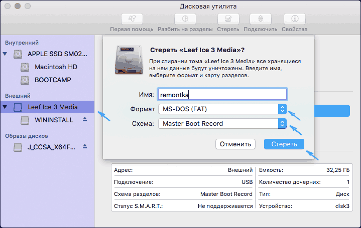Select APPLE SSD SM02 disk in sidebar
Image resolution: width=361 pixels, height=228 pixels.
coord(57,54)
